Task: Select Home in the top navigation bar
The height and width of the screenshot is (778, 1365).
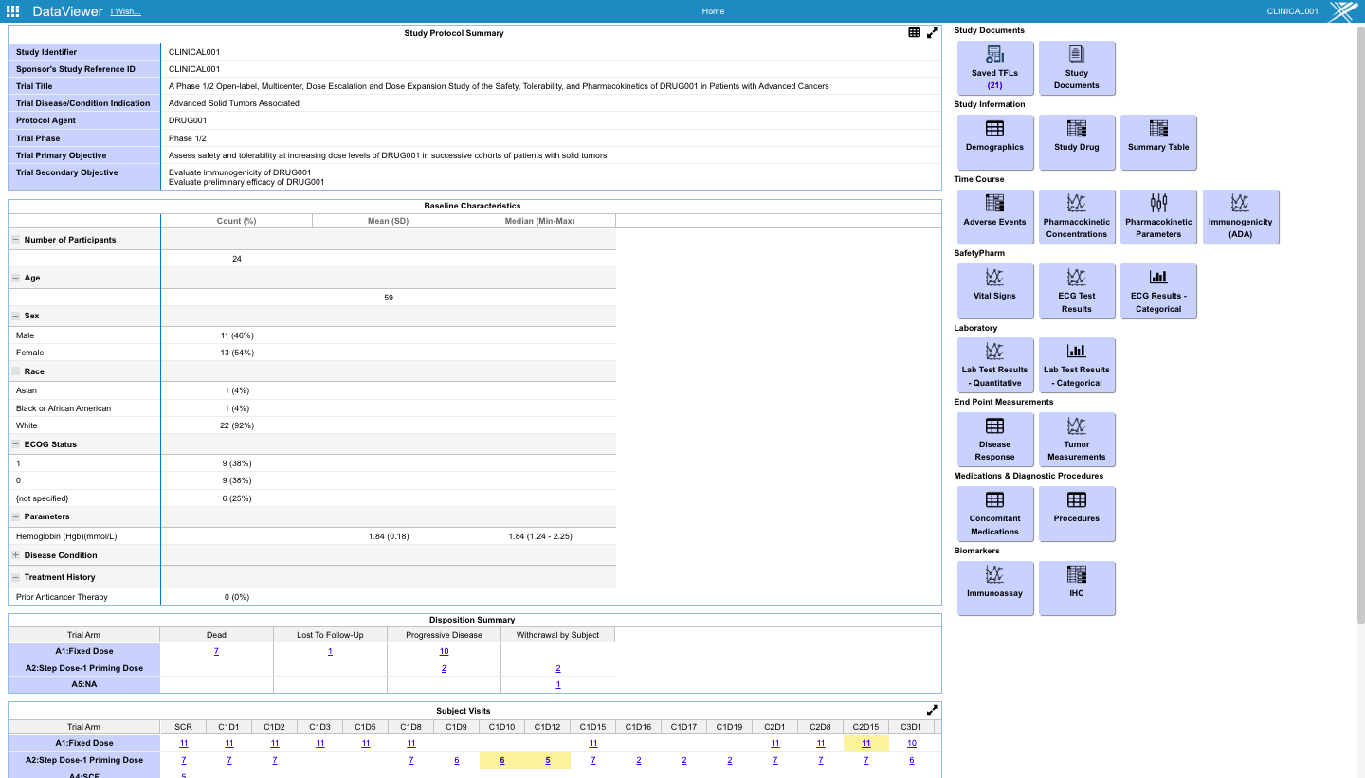Action: point(712,10)
